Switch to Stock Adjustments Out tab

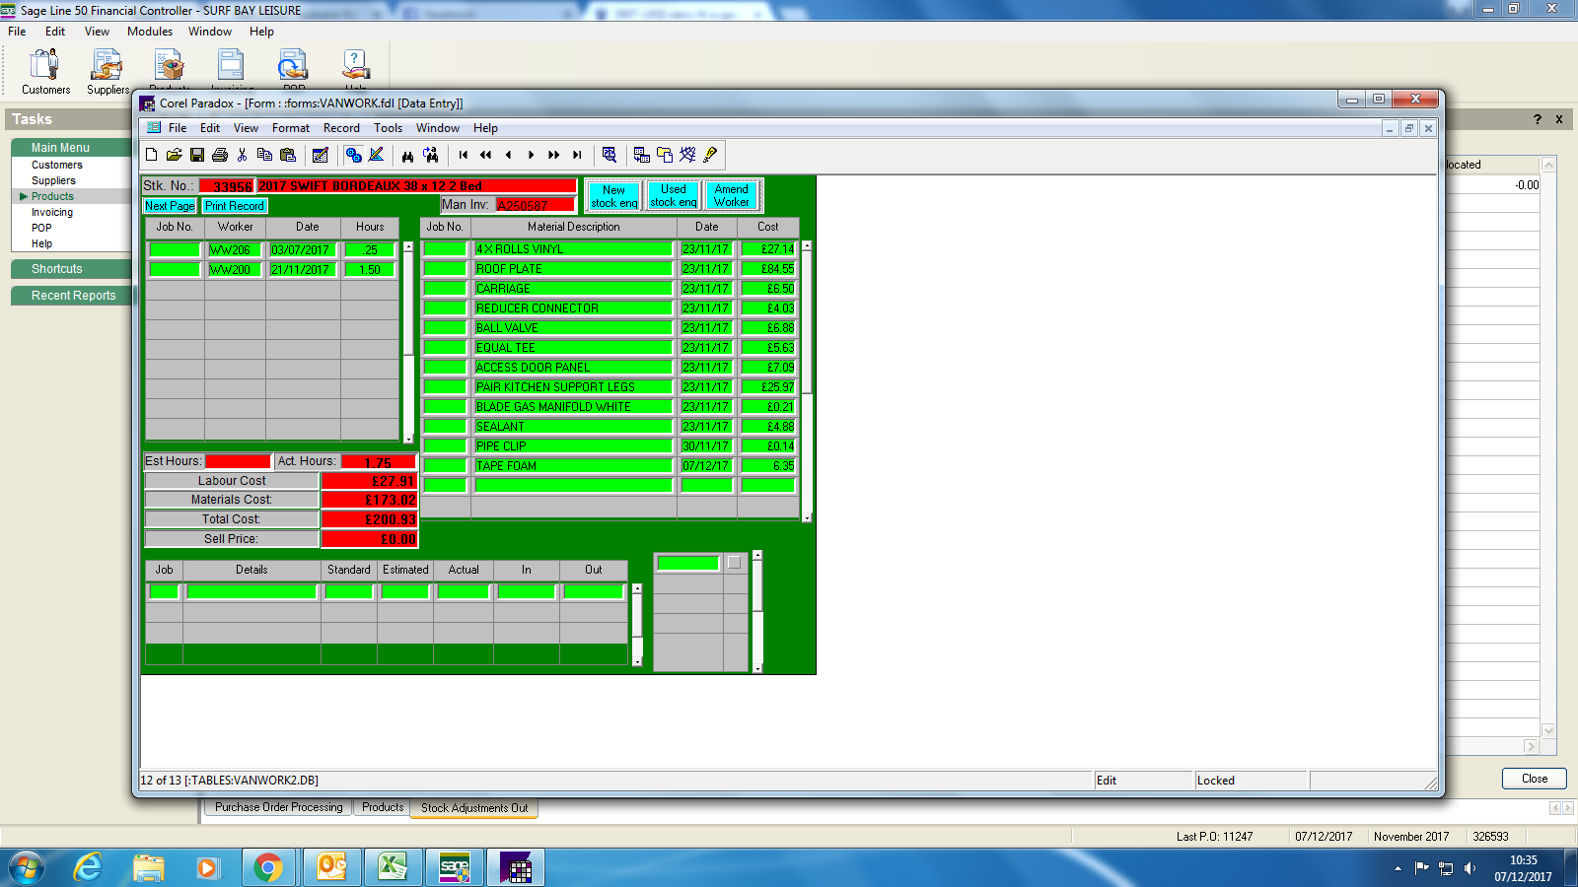coord(474,808)
